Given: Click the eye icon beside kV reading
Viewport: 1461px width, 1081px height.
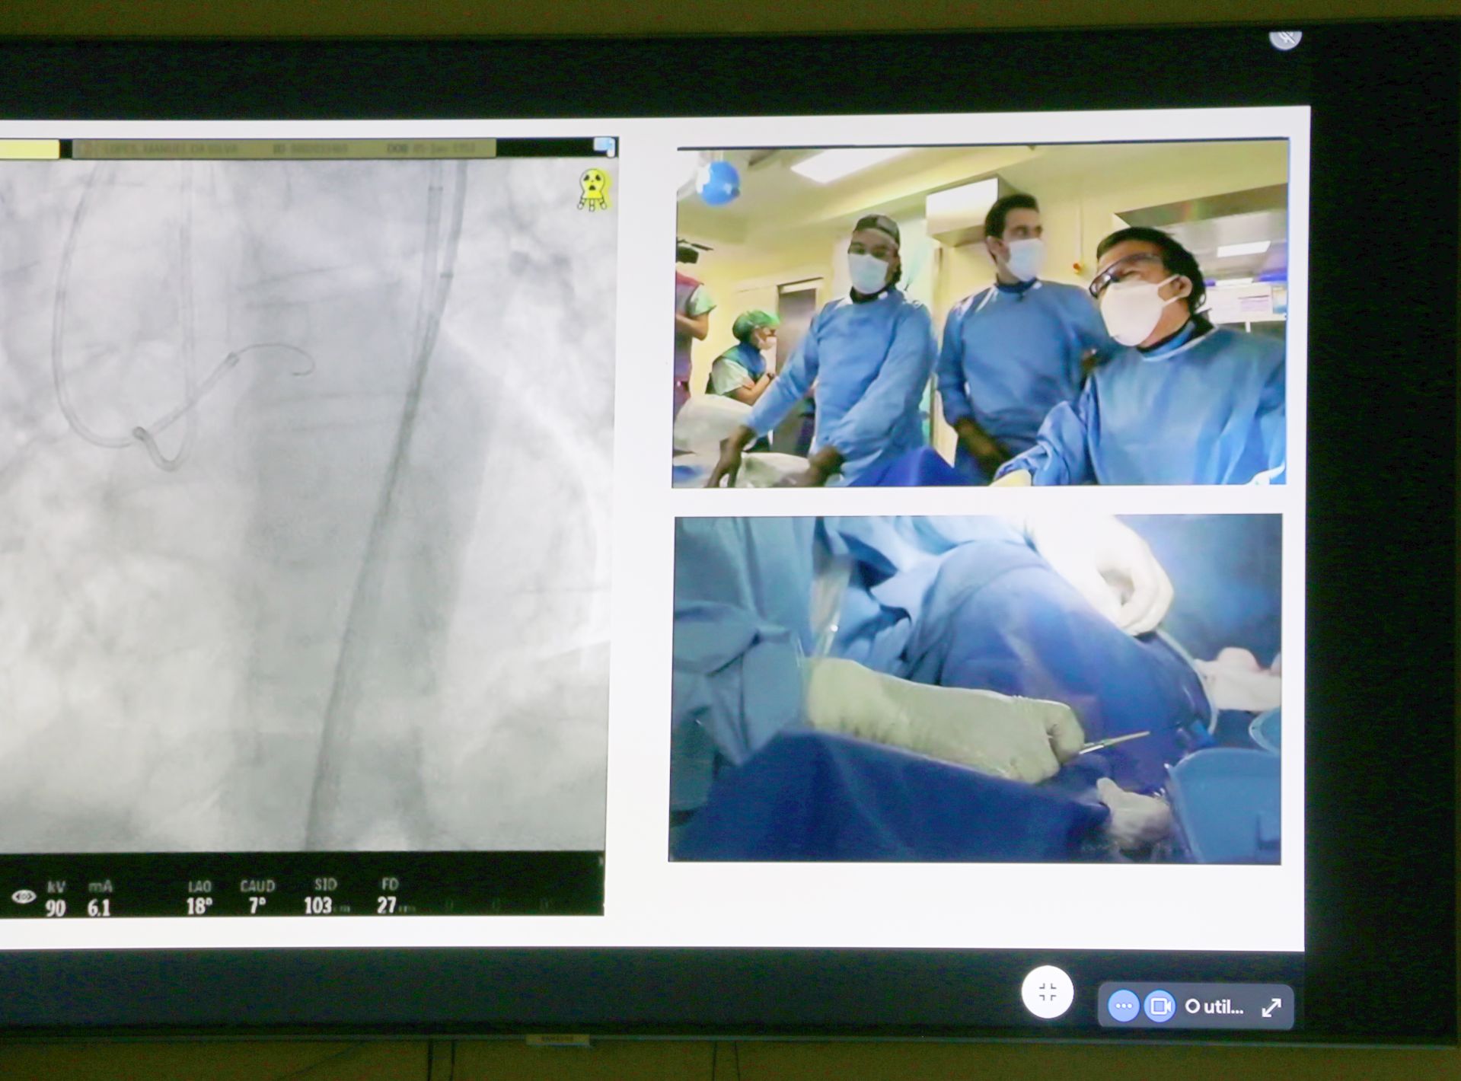Looking at the screenshot, I should click(x=24, y=897).
